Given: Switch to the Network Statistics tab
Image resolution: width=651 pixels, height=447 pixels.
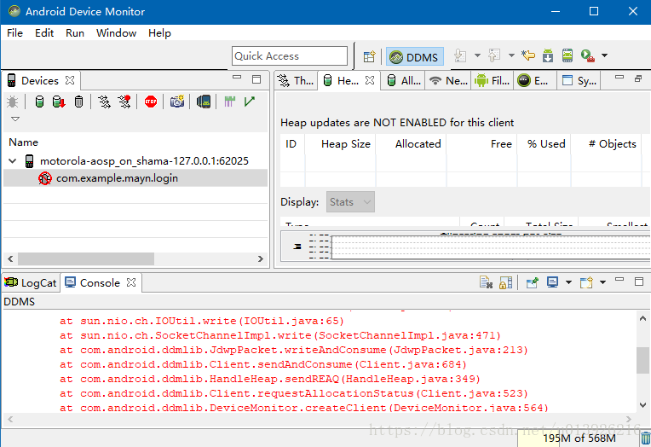Looking at the screenshot, I should [448, 80].
